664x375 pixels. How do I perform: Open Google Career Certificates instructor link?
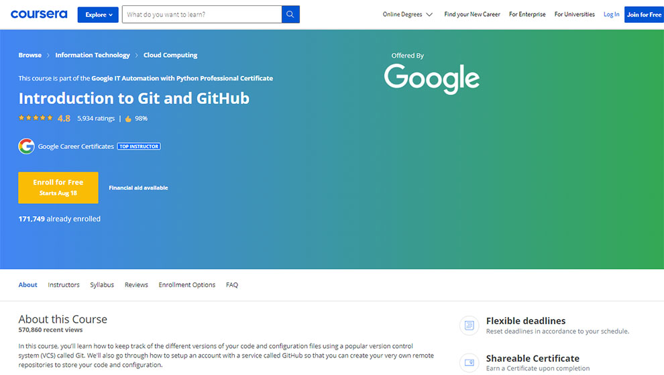[x=76, y=146]
